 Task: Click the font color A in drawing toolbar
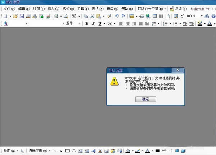147,151
